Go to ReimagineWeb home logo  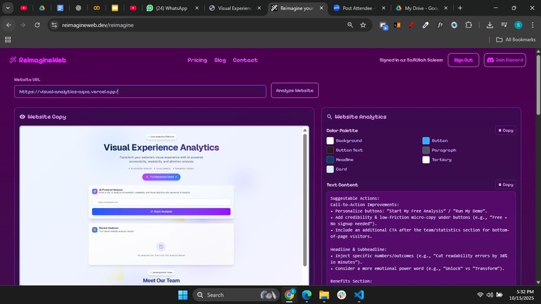click(38, 60)
